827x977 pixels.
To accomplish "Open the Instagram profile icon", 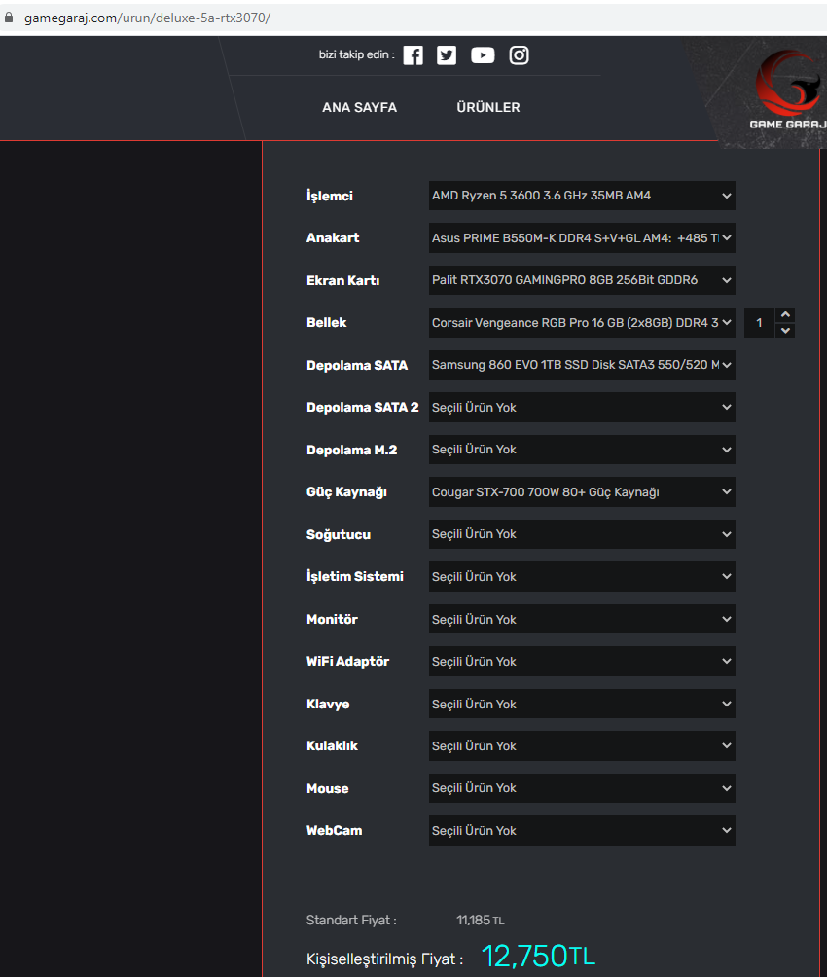I will coord(520,55).
